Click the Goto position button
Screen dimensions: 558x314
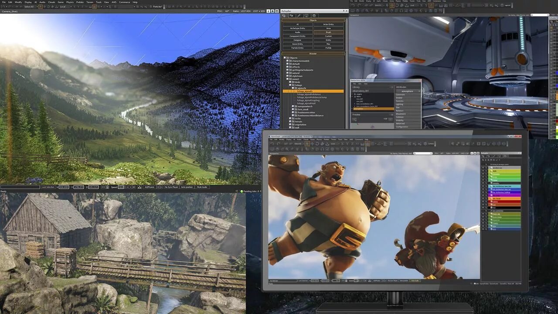(x=187, y=187)
